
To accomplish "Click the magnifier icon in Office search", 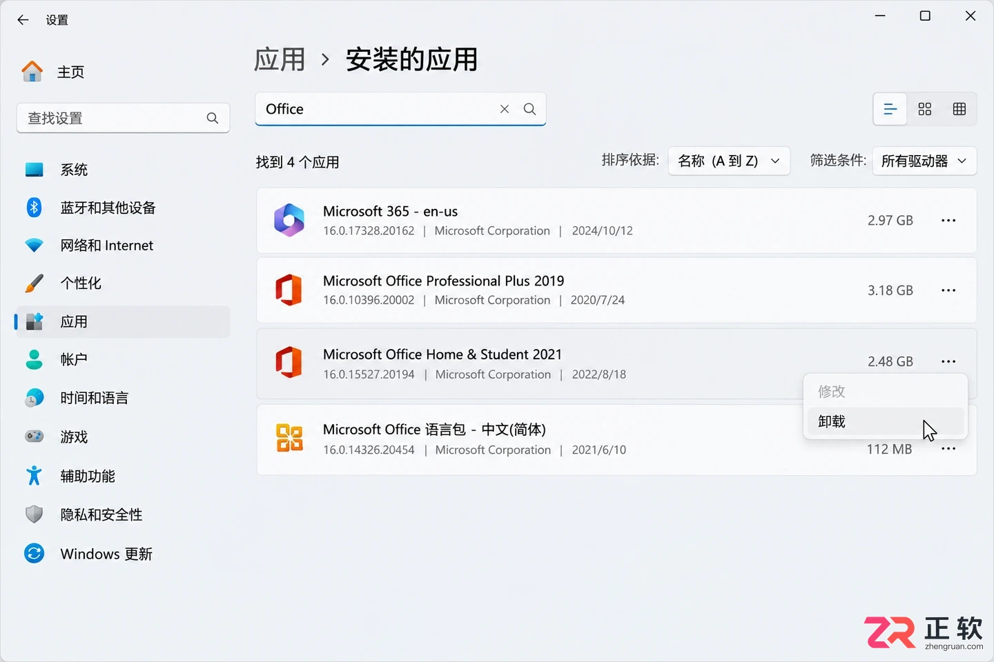I will pyautogui.click(x=529, y=109).
